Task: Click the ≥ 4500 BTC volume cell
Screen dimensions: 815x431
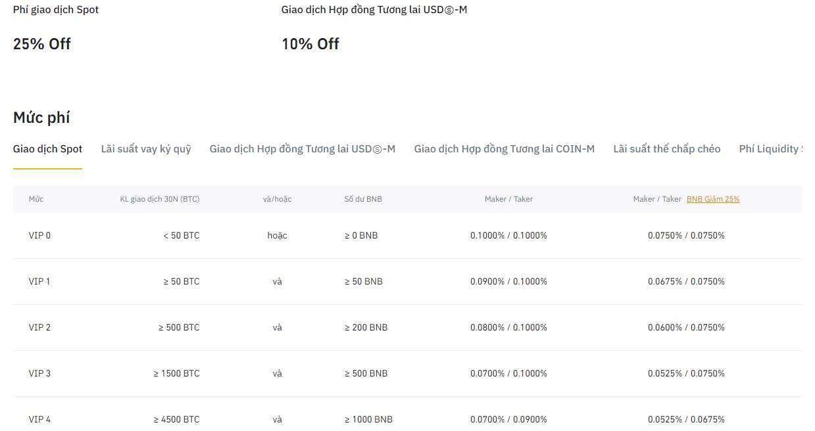Action: [176, 419]
